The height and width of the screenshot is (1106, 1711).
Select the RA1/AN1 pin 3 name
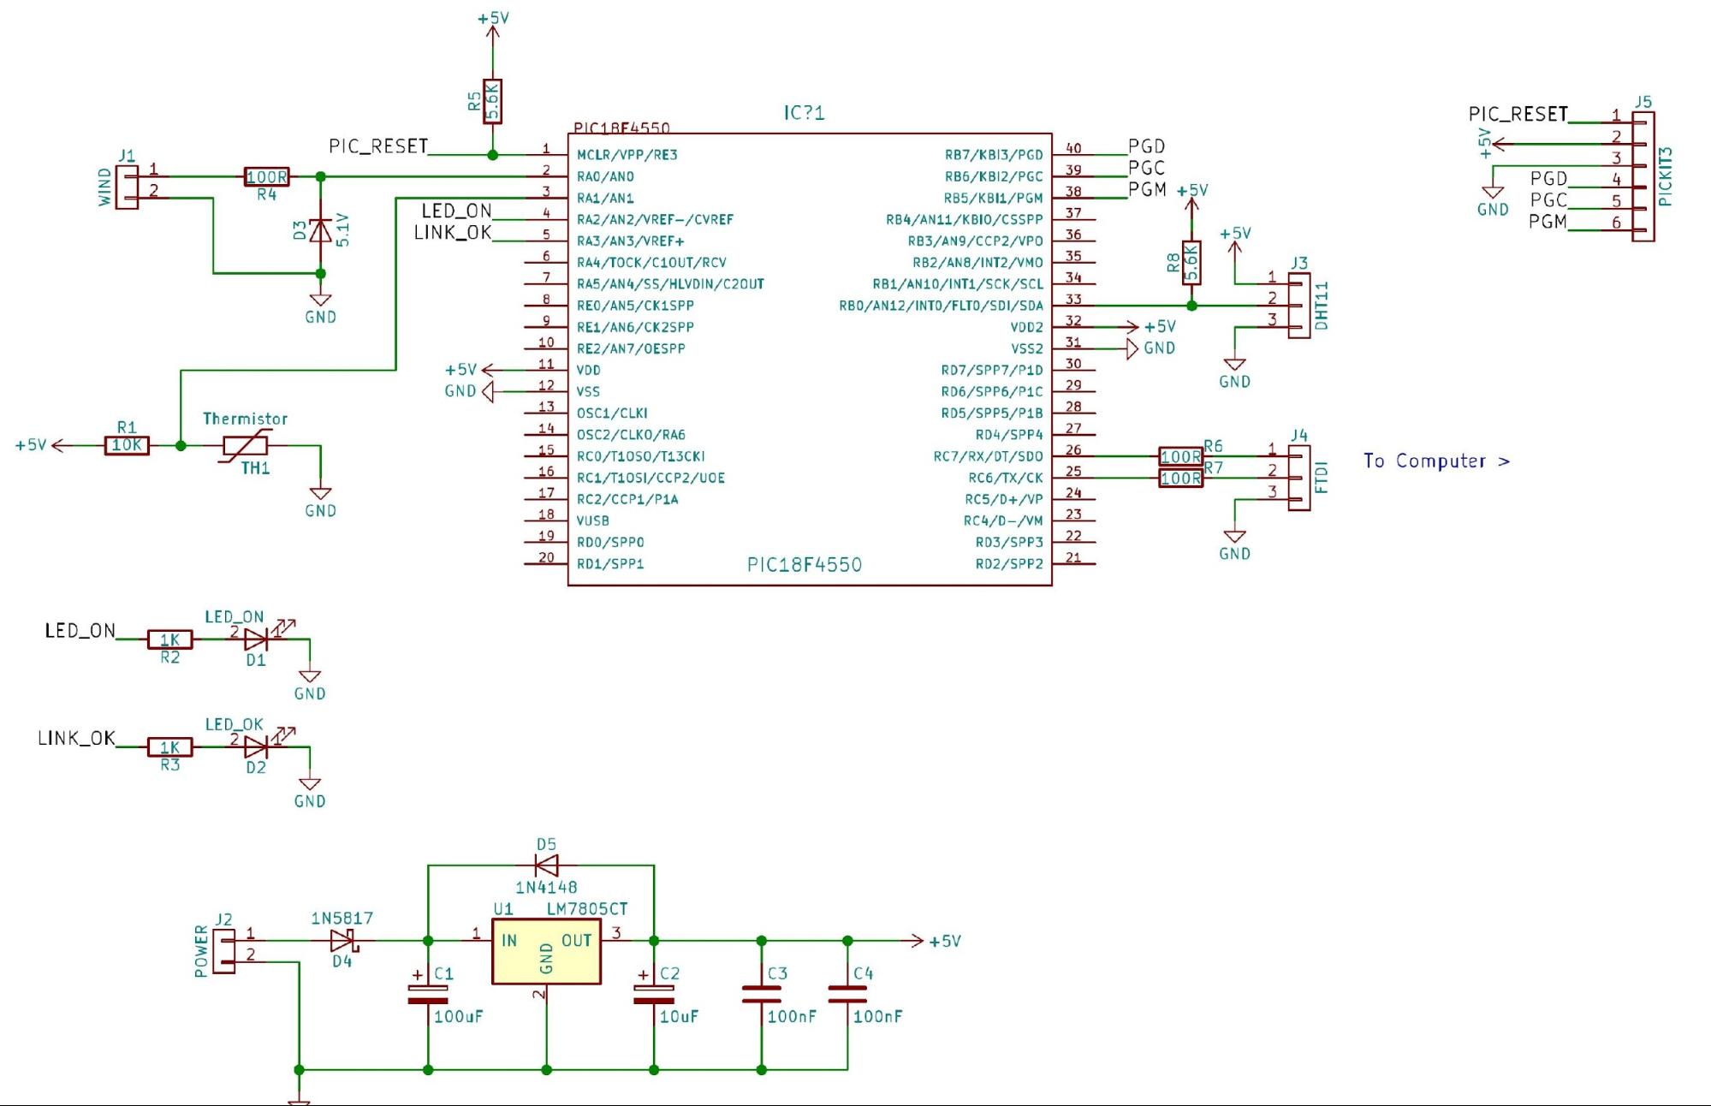(605, 198)
